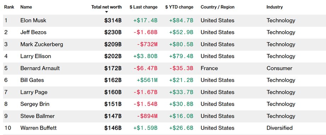326x135 pixels.
Task: Open Jeff Bezos's profile link
Action: [33, 32]
